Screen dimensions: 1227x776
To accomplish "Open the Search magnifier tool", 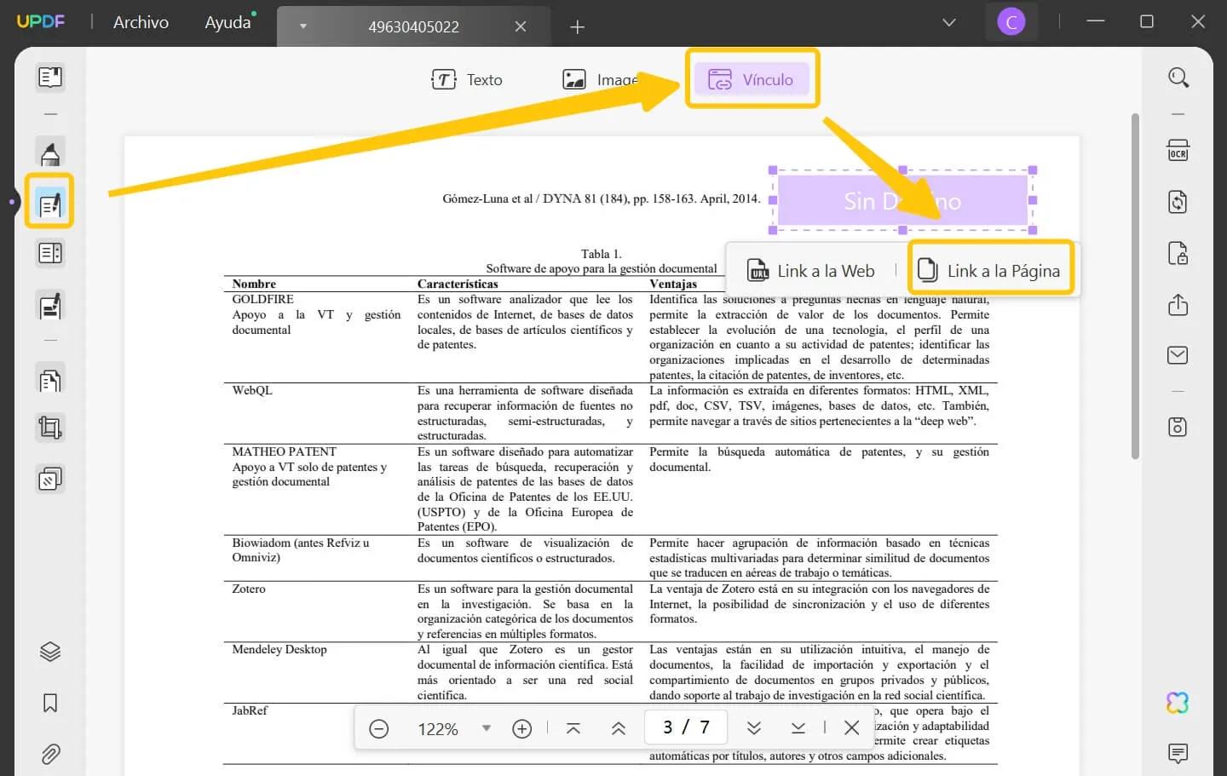I will click(x=1178, y=78).
